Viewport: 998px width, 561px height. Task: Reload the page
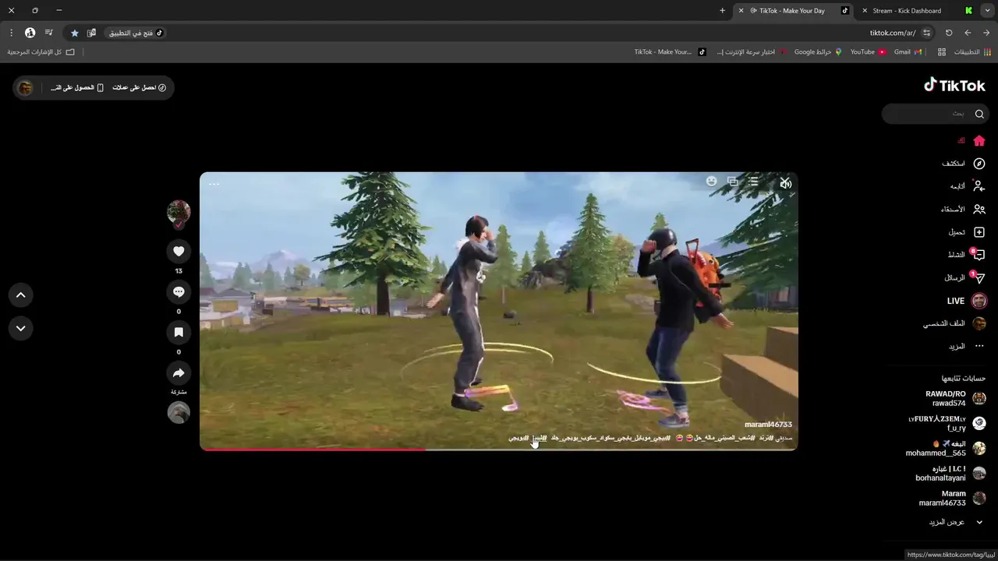[x=949, y=33]
